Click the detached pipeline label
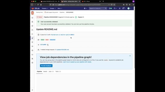This screenshot has height=92, width=165. [53, 40]
